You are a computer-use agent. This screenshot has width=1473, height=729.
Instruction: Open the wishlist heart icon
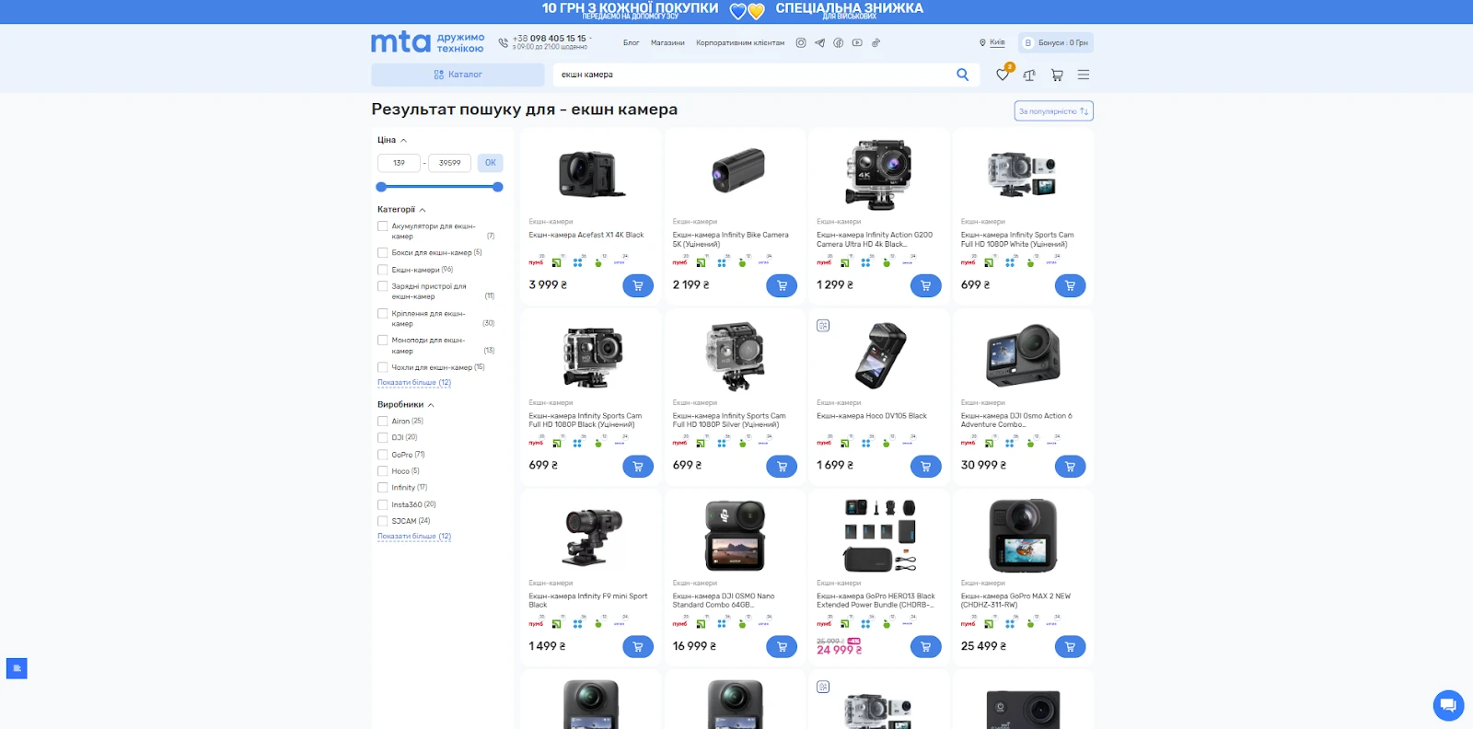tap(1003, 75)
